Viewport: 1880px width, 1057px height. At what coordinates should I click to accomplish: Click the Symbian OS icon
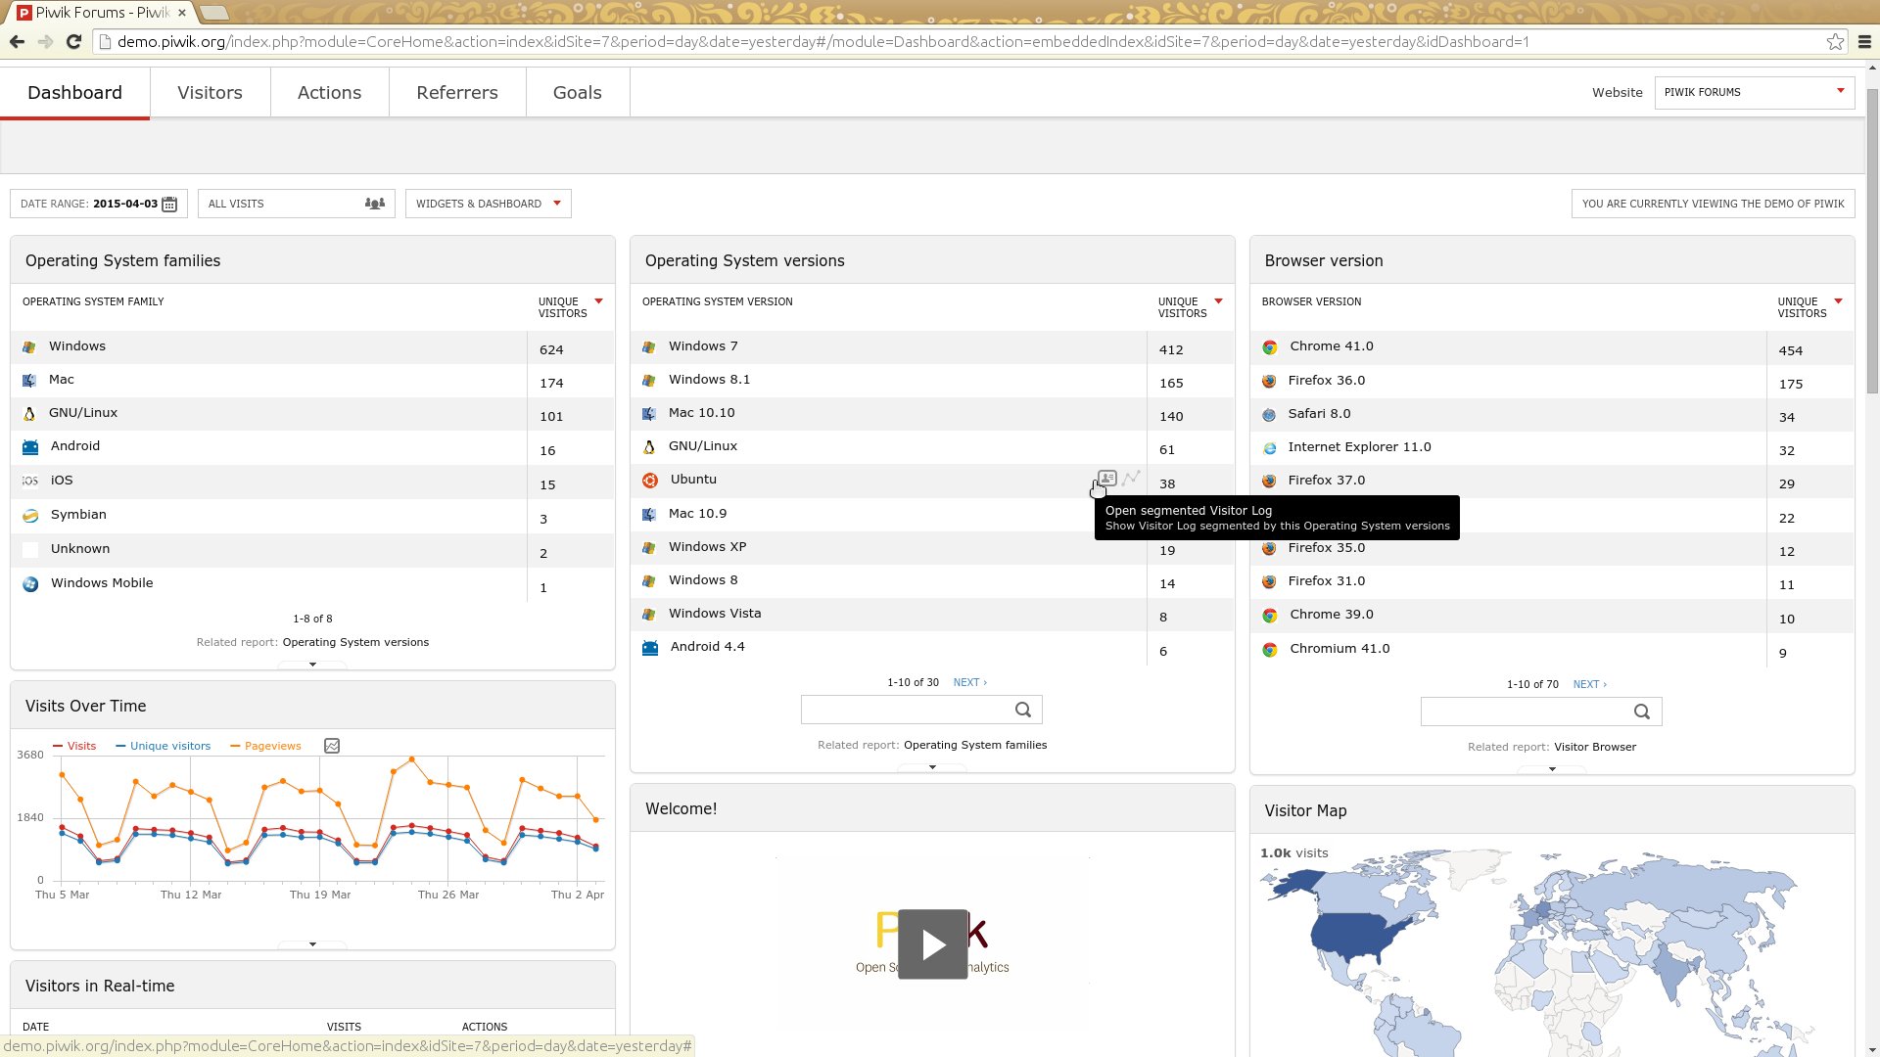pyautogui.click(x=30, y=516)
